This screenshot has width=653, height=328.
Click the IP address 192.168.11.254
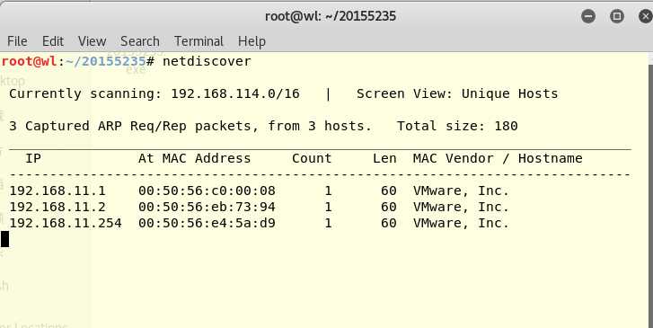(x=66, y=223)
